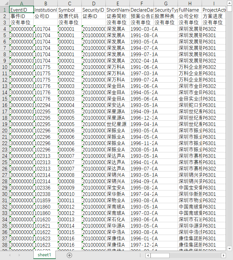
Task: Select 000013 symbol cell
Action: click(x=70, y=219)
